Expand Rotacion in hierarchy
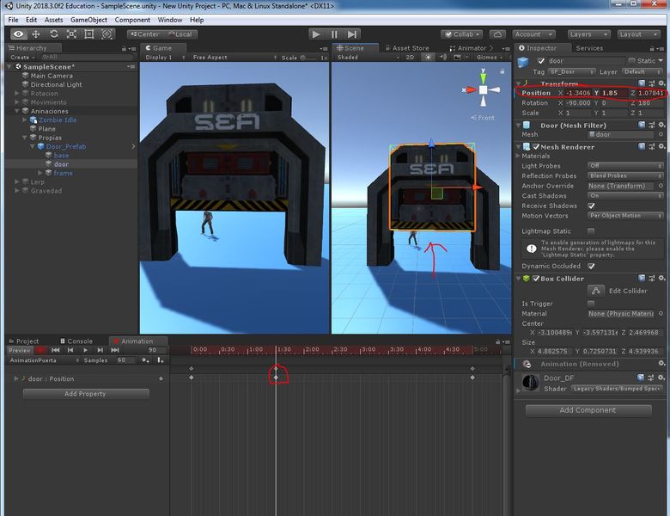 point(17,93)
